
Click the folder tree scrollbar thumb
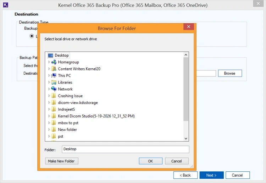[x=186, y=89]
